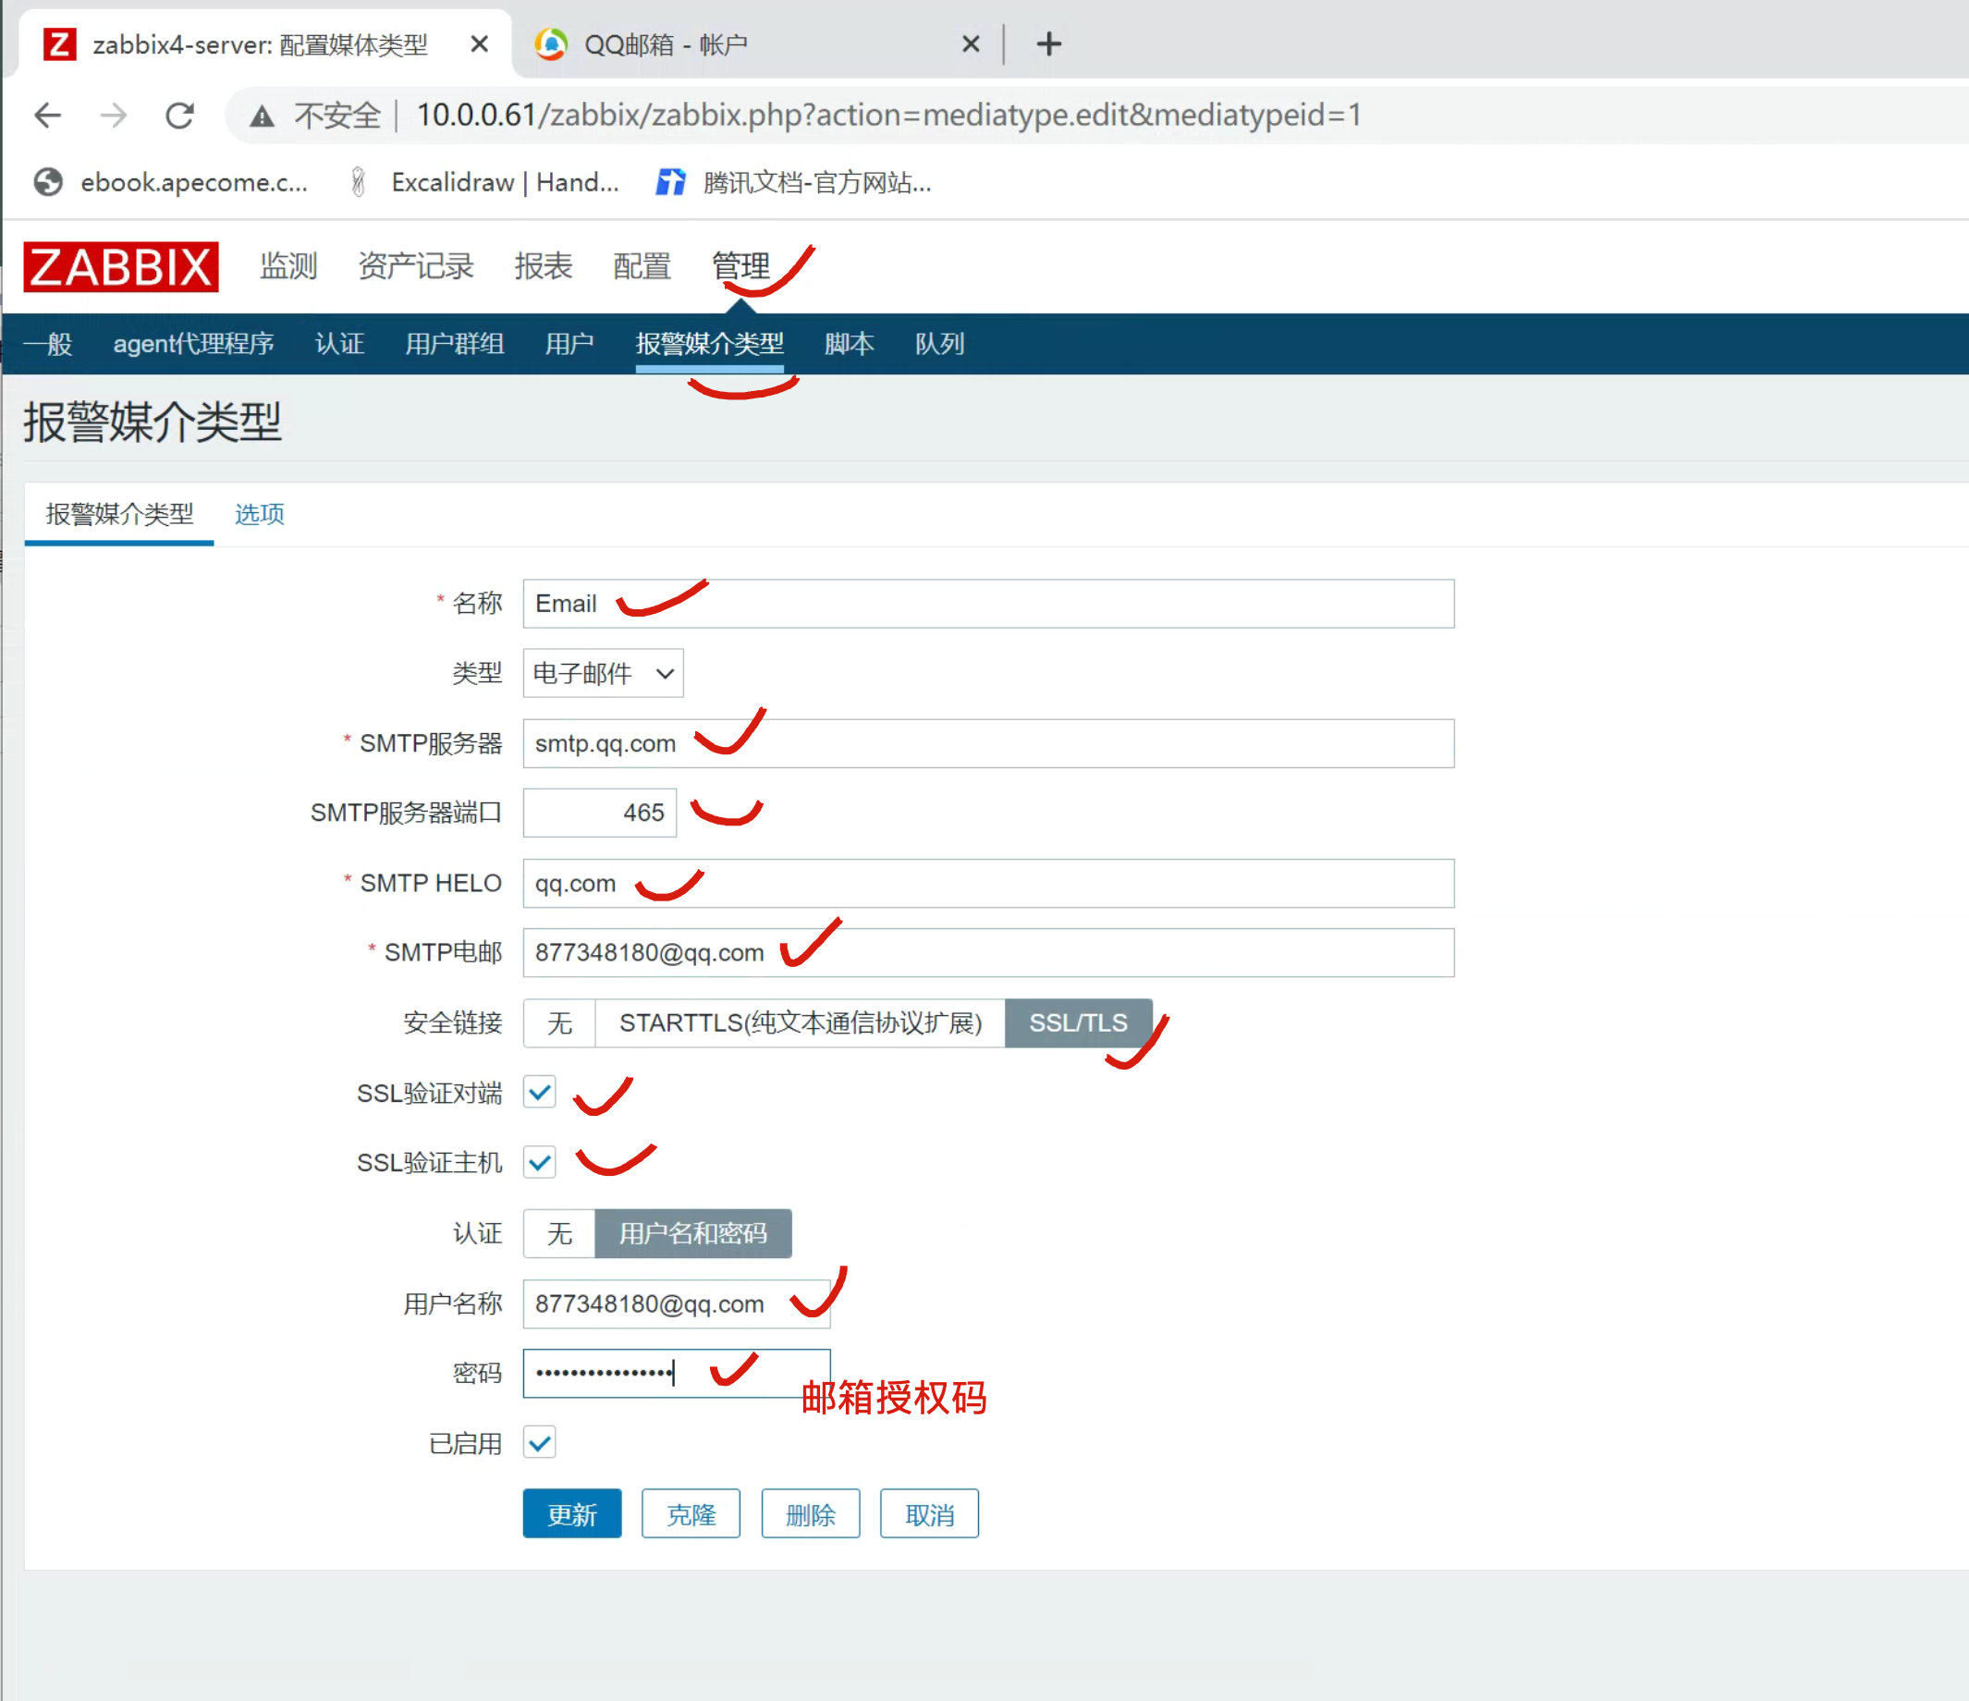Uncheck the 已启用 checkbox
1969x1701 pixels.
[x=540, y=1442]
